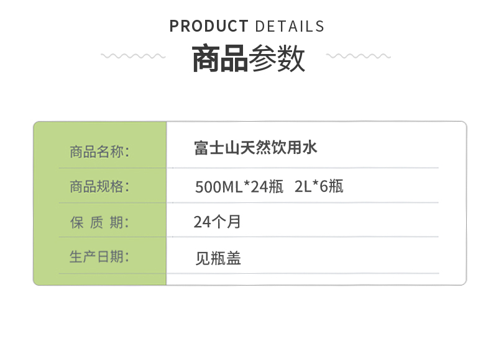Image resolution: width=491 pixels, height=352 pixels.
Task: Click the empty white row under 见瓶盖
Action: point(316,279)
